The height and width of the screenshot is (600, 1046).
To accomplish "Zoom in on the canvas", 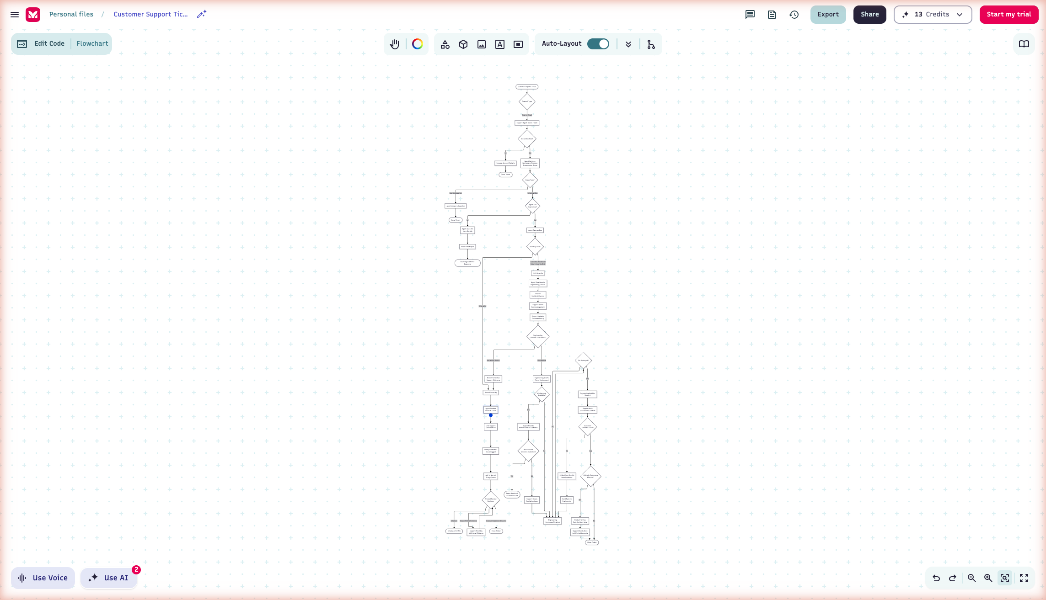I will pyautogui.click(x=988, y=578).
